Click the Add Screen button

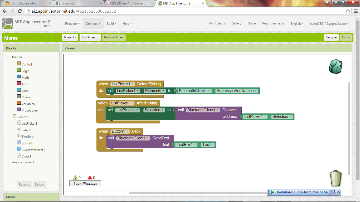click(x=90, y=37)
